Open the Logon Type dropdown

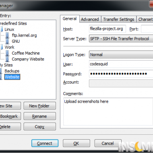pyautogui.click(x=121, y=54)
